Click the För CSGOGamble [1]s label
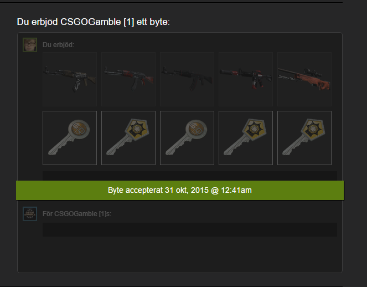Image resolution: width=367 pixels, height=287 pixels. [77, 214]
